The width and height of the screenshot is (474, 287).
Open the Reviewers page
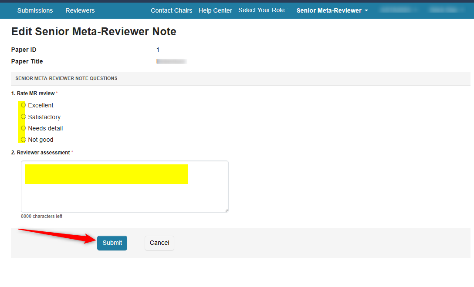80,10
